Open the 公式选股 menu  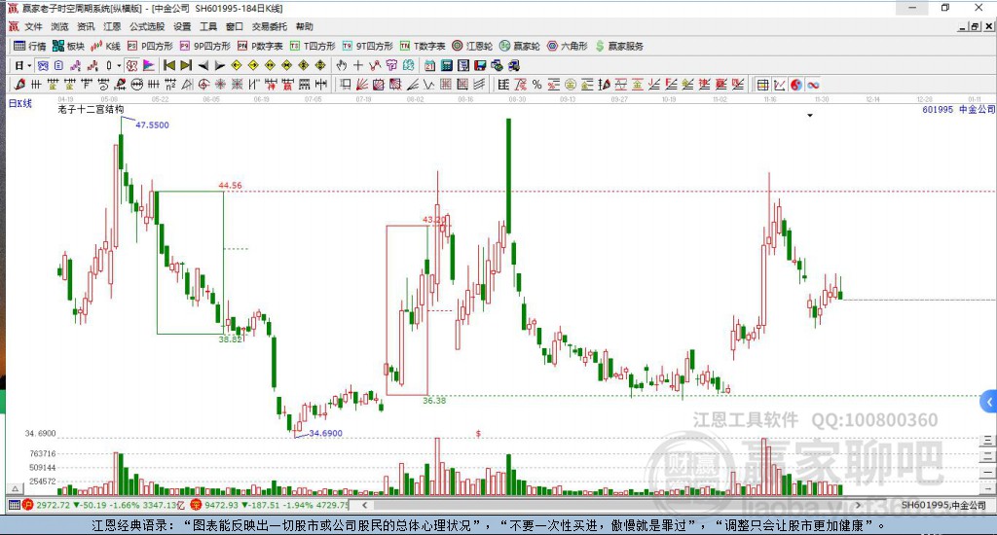point(147,26)
